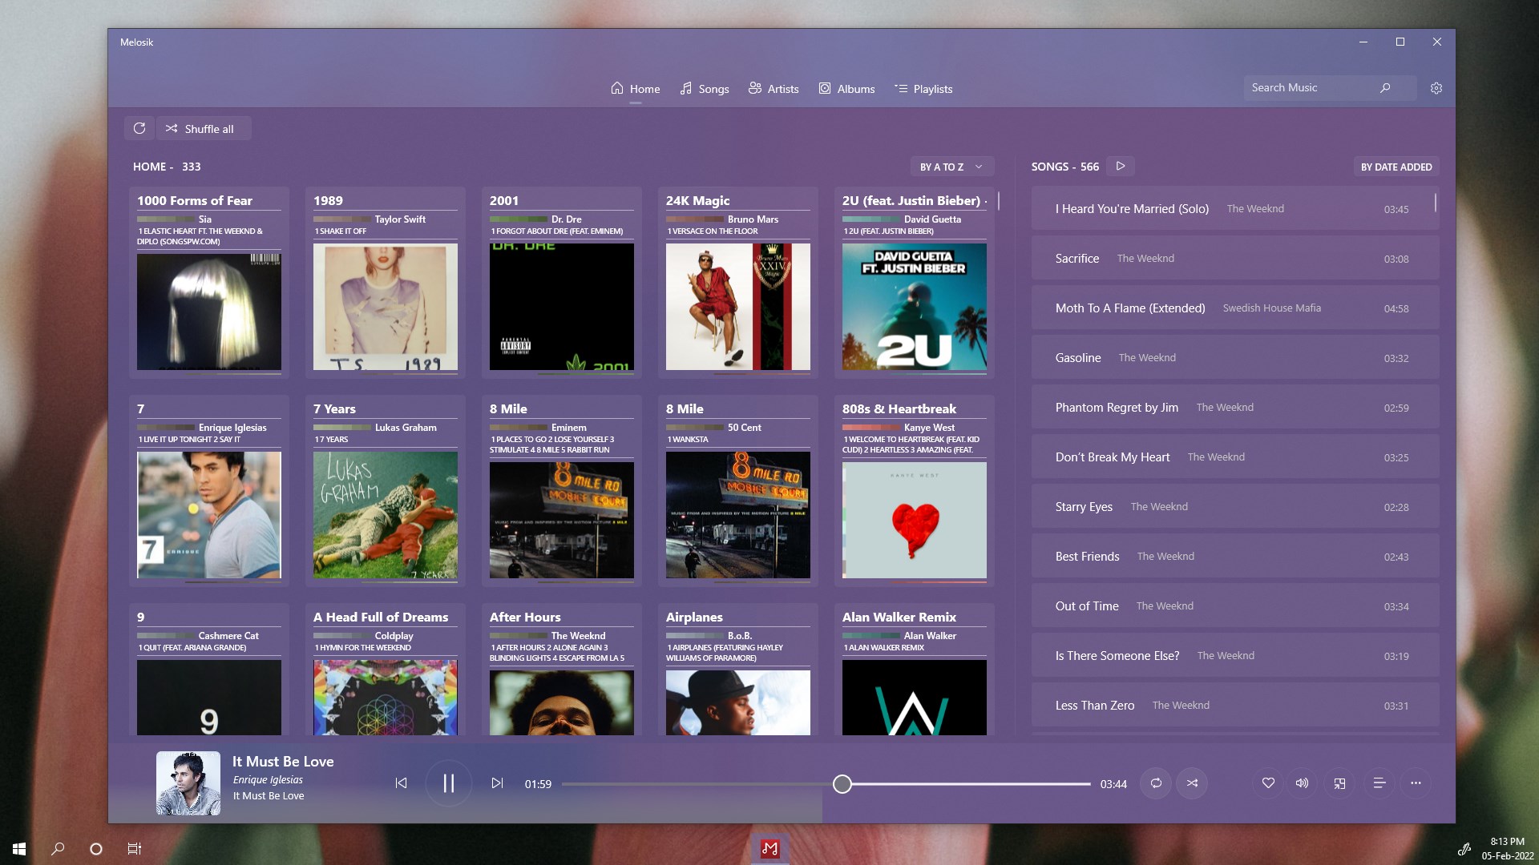Open more options ellipsis in player
Screen dimensions: 1539x865
point(1416,783)
